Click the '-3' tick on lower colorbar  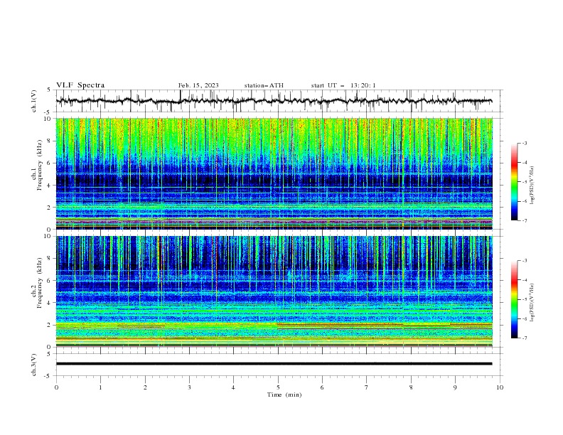[525, 261]
